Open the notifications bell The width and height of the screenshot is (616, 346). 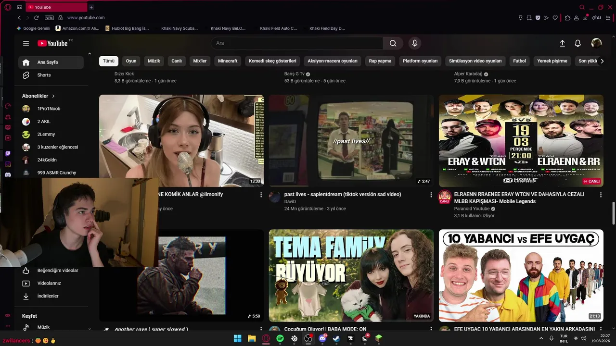tap(578, 43)
